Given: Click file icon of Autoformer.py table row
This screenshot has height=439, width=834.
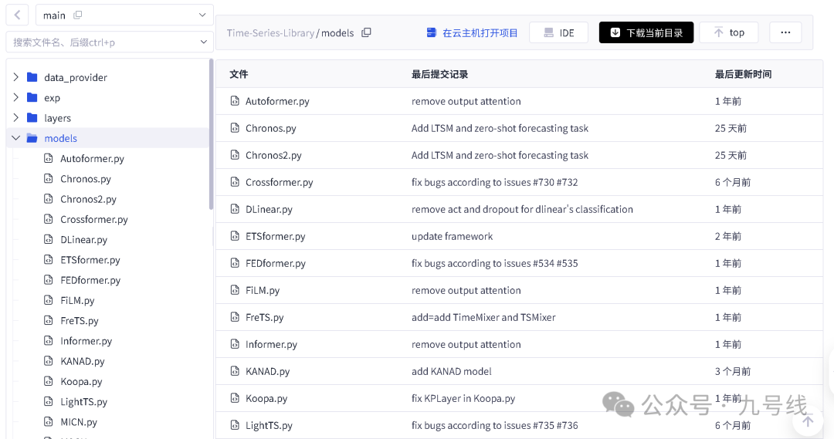Looking at the screenshot, I should [235, 100].
